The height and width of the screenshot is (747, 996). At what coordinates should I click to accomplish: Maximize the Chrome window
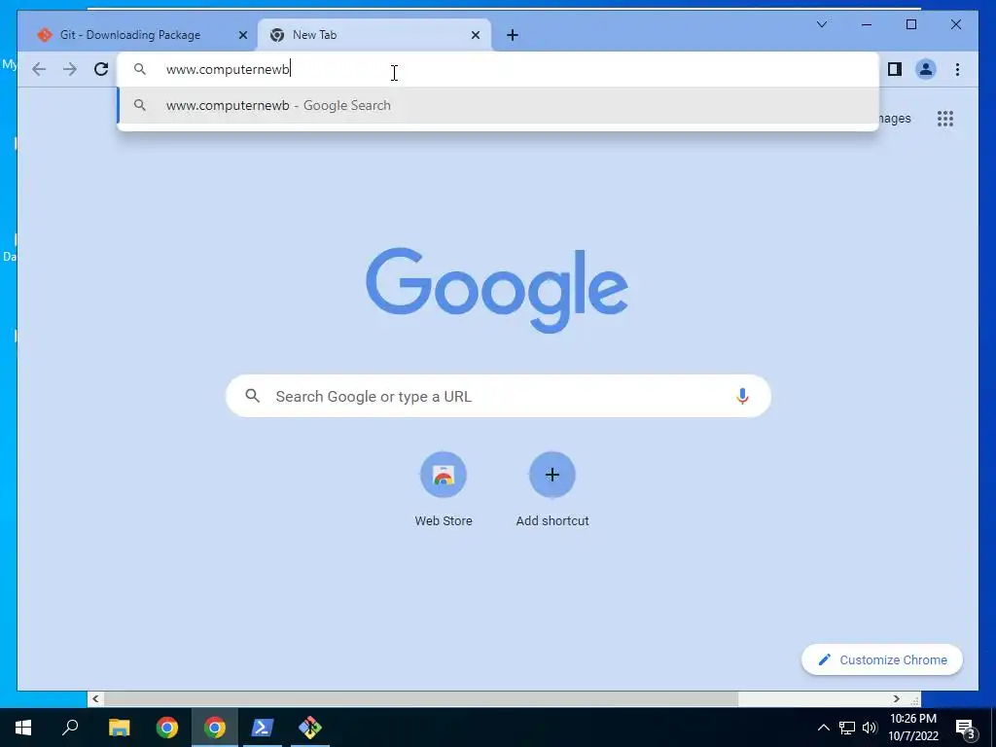910,24
